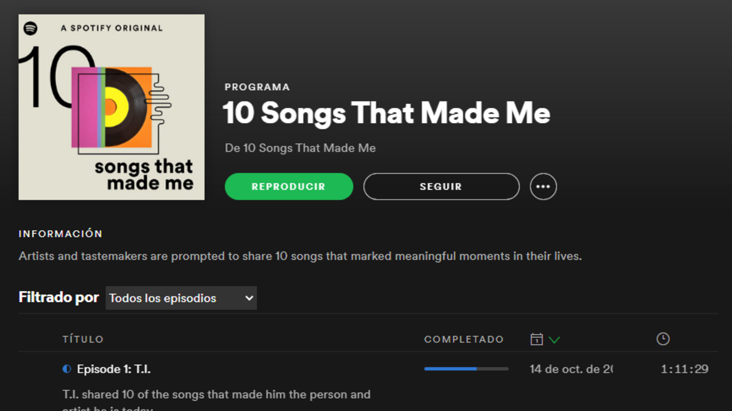Click the Spotify logo on the cover art
This screenshot has width=732, height=411.
click(x=30, y=28)
